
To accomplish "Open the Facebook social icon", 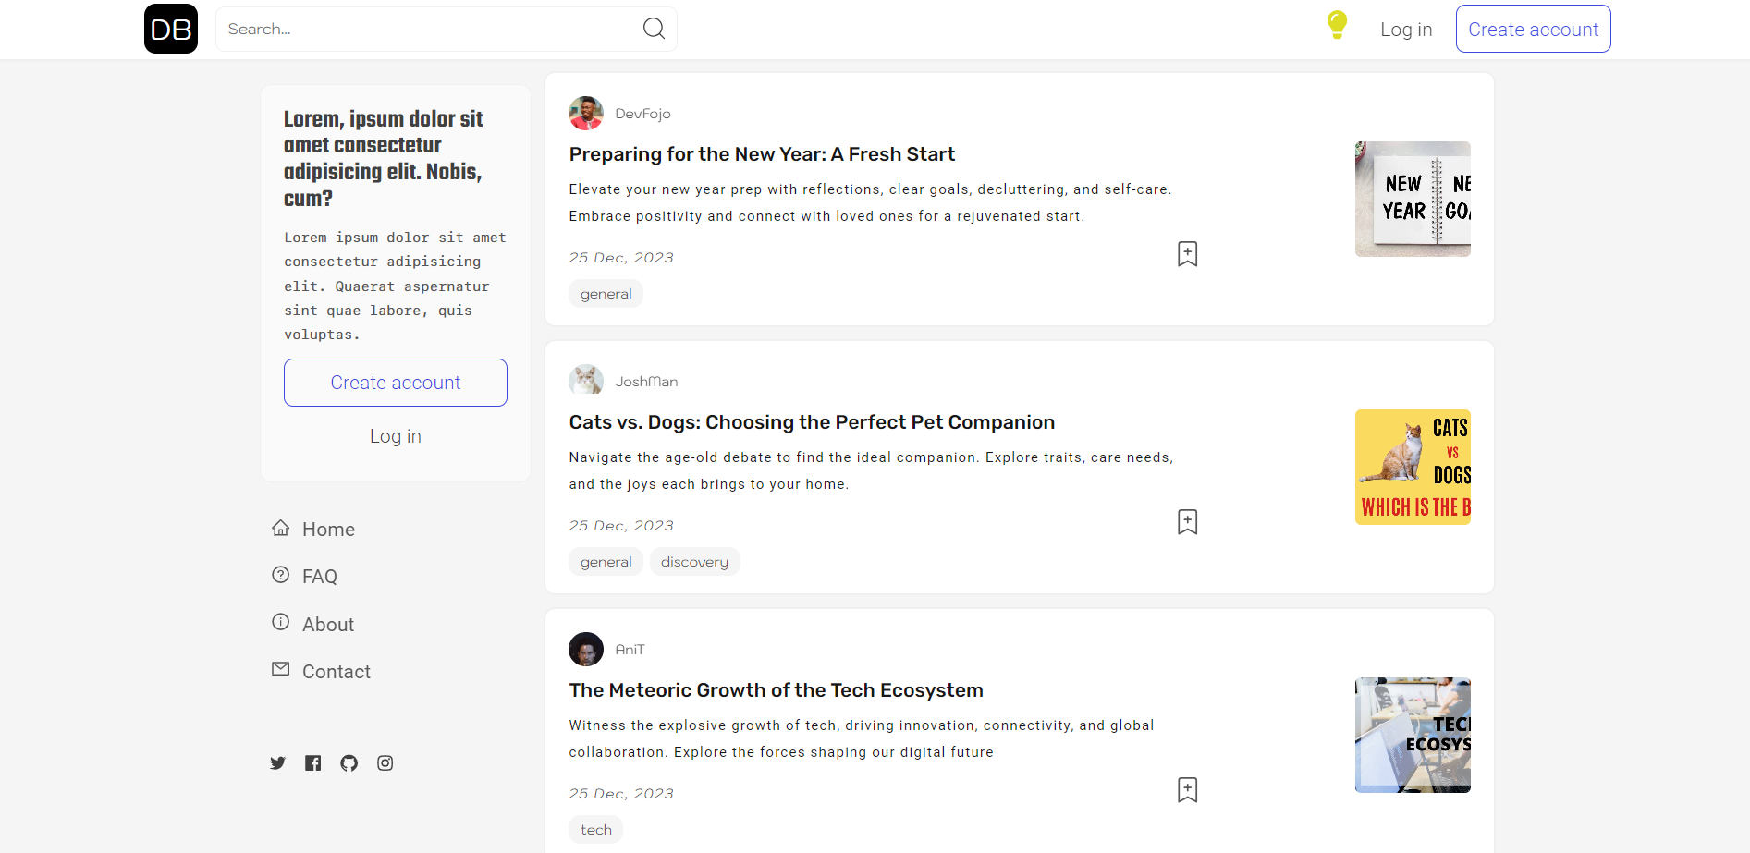I will pyautogui.click(x=313, y=762).
